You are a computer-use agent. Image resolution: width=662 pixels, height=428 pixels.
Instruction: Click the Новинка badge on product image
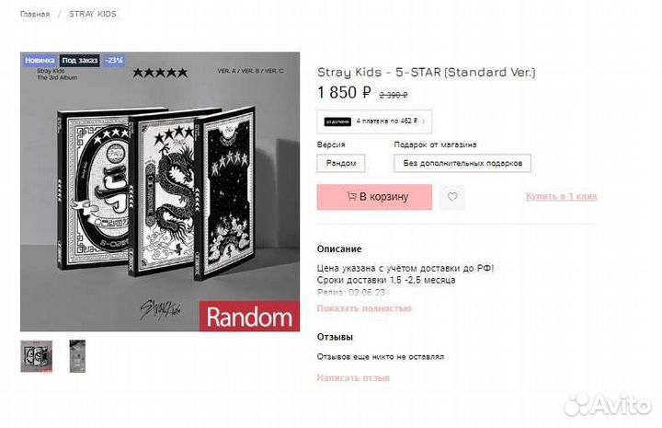pyautogui.click(x=40, y=61)
